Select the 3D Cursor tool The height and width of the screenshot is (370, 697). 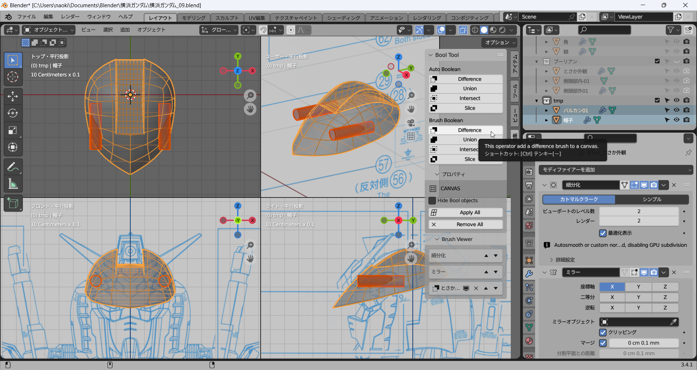(x=13, y=77)
